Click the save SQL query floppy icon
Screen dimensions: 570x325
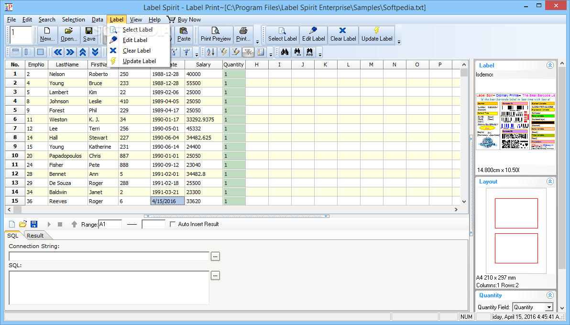pyautogui.click(x=34, y=224)
